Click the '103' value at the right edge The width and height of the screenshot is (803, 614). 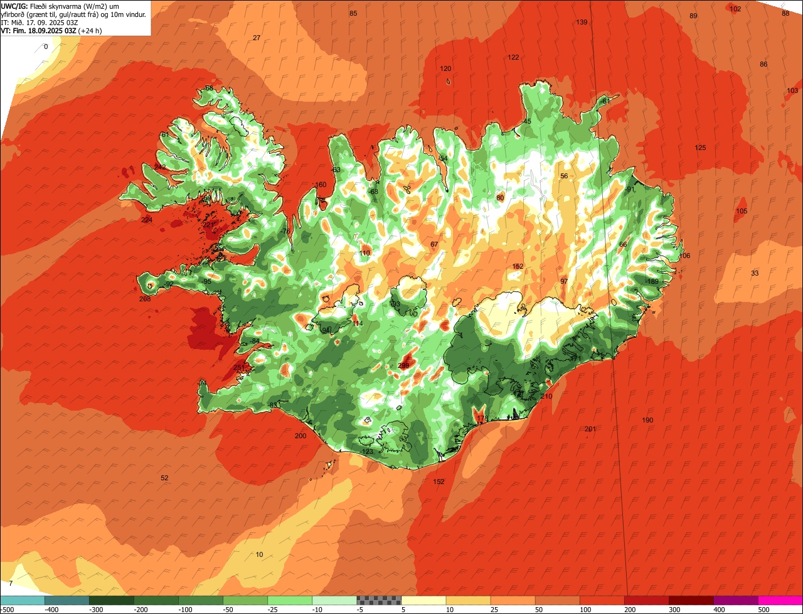[x=792, y=90]
